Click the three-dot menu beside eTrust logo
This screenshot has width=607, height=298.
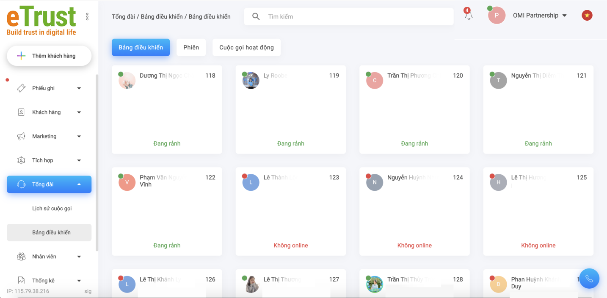(x=87, y=16)
